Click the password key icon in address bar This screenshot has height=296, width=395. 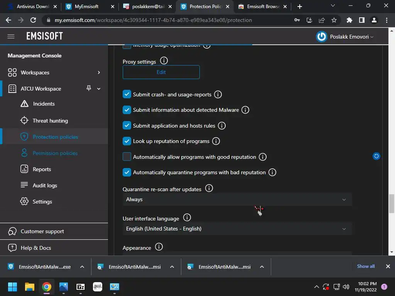297,20
